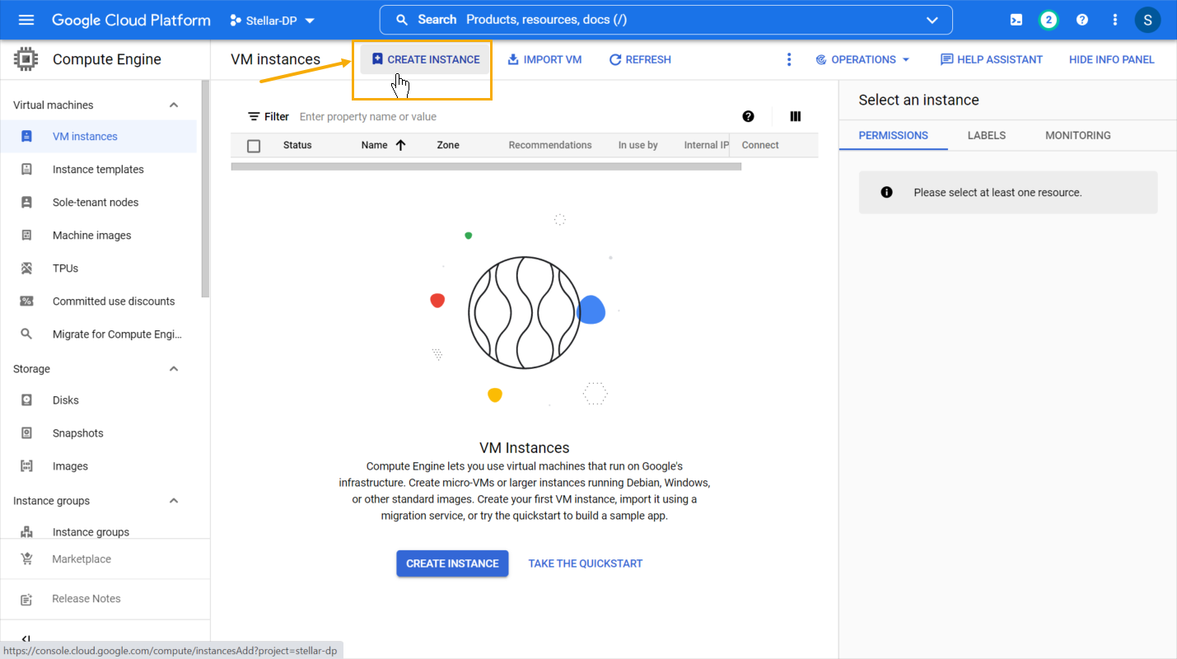Switch to the Labels tab
1177x659 pixels.
(x=986, y=135)
